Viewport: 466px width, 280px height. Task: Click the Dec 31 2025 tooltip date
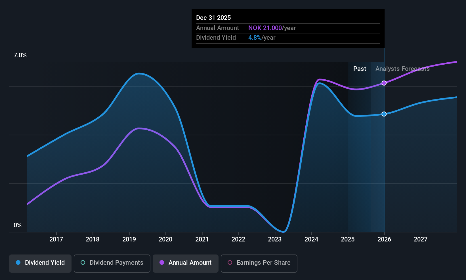point(213,18)
